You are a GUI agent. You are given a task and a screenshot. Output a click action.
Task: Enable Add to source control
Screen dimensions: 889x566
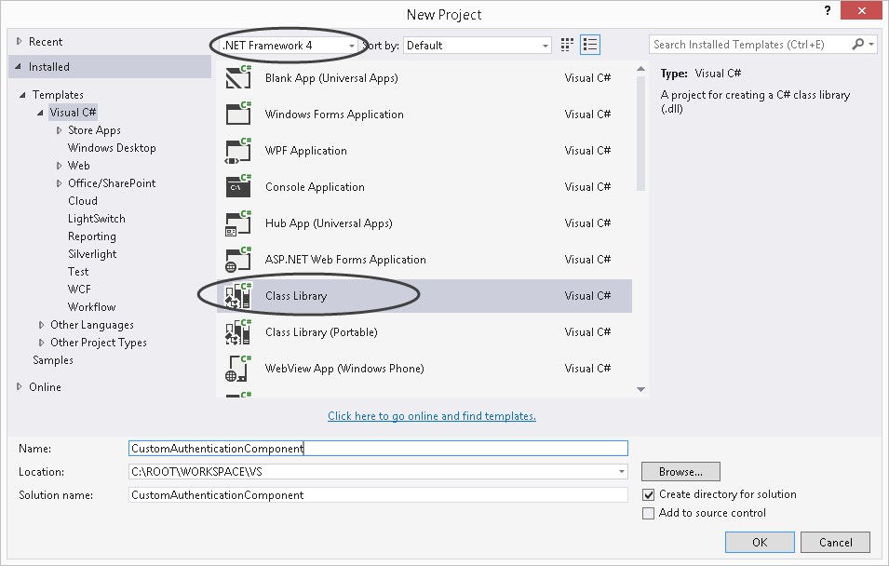[x=648, y=513]
